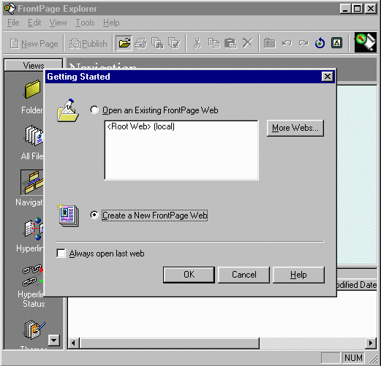Select the Navigation view icon

(32, 182)
